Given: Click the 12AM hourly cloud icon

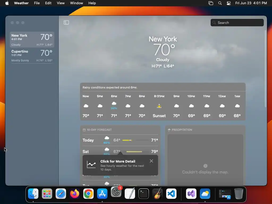Looking at the screenshot, I should pos(222,106).
